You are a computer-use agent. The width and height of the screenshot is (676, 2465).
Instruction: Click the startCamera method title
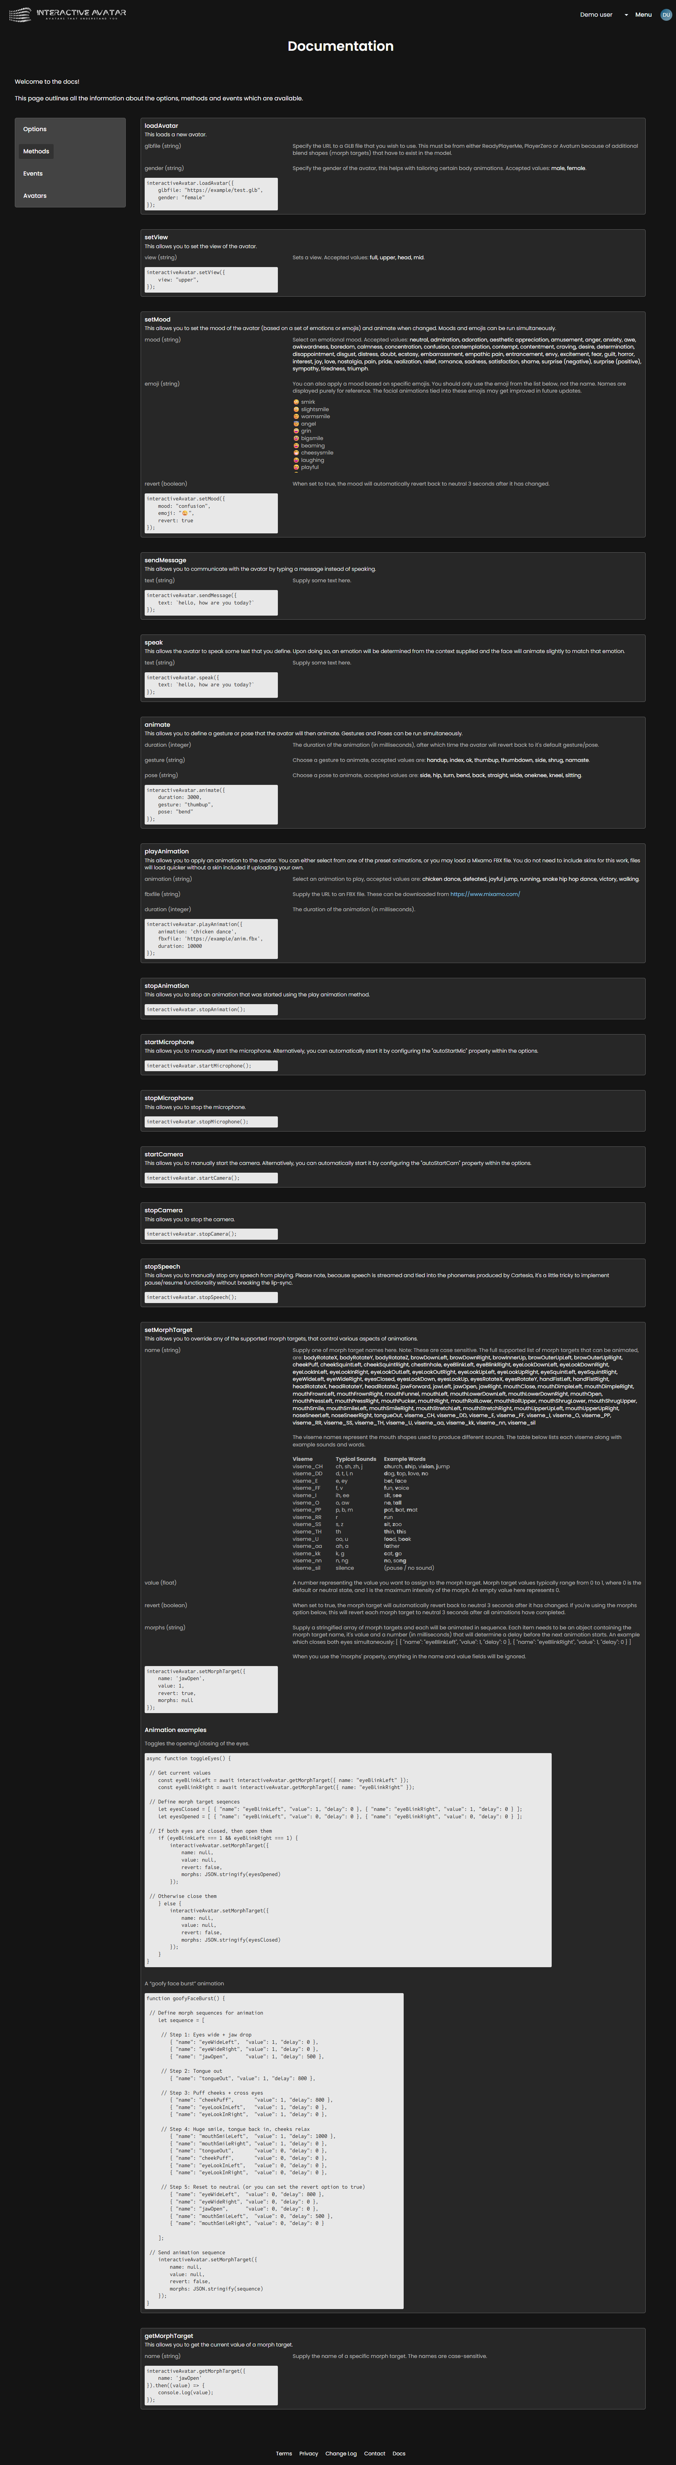pos(164,1154)
